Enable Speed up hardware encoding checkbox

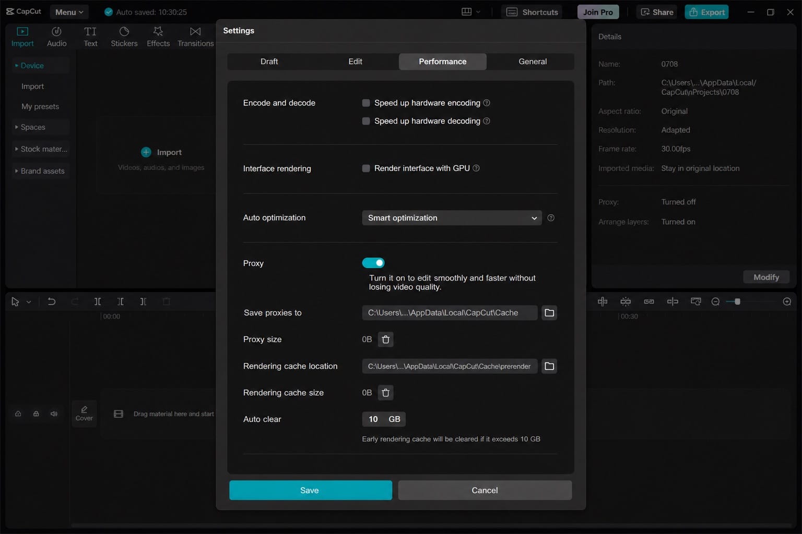tap(366, 103)
